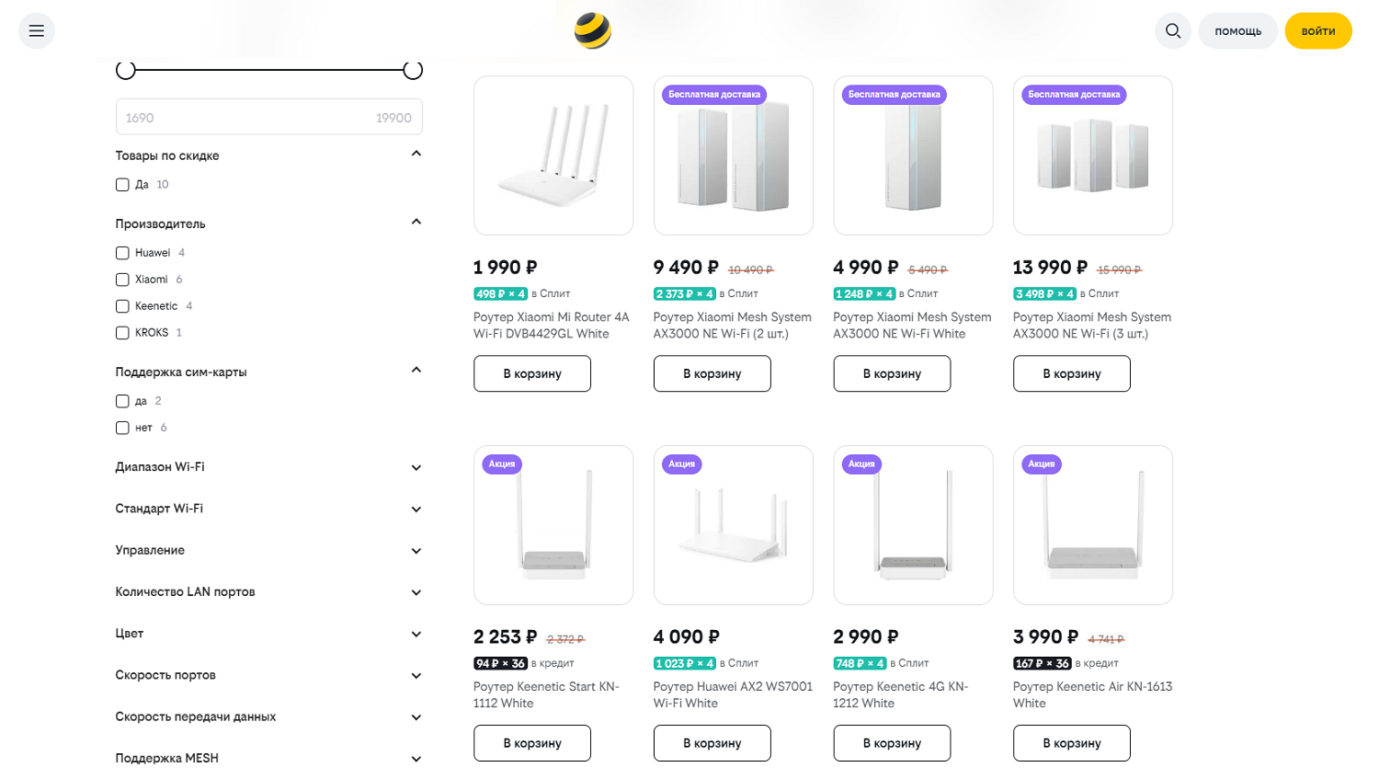Expand the Количество LAN портов filter
1379x779 pixels.
(268, 592)
